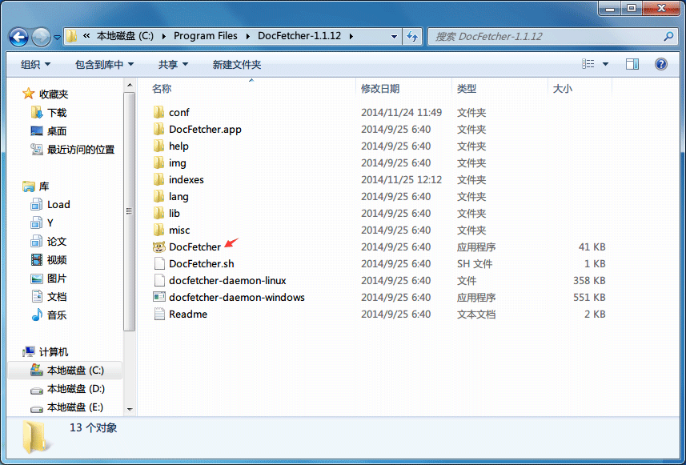Image resolution: width=686 pixels, height=465 pixels.
Task: Click the navigation pane scrollbar down arrow
Action: pos(129,410)
